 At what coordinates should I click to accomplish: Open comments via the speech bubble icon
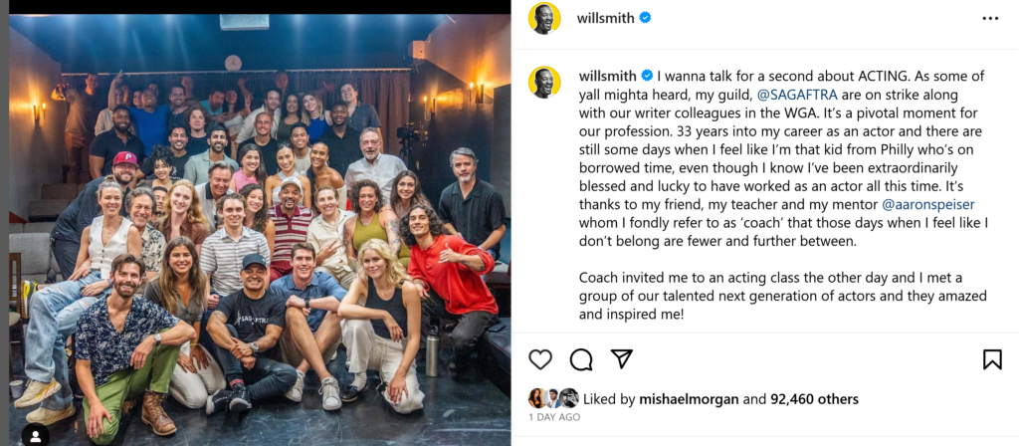pos(581,359)
